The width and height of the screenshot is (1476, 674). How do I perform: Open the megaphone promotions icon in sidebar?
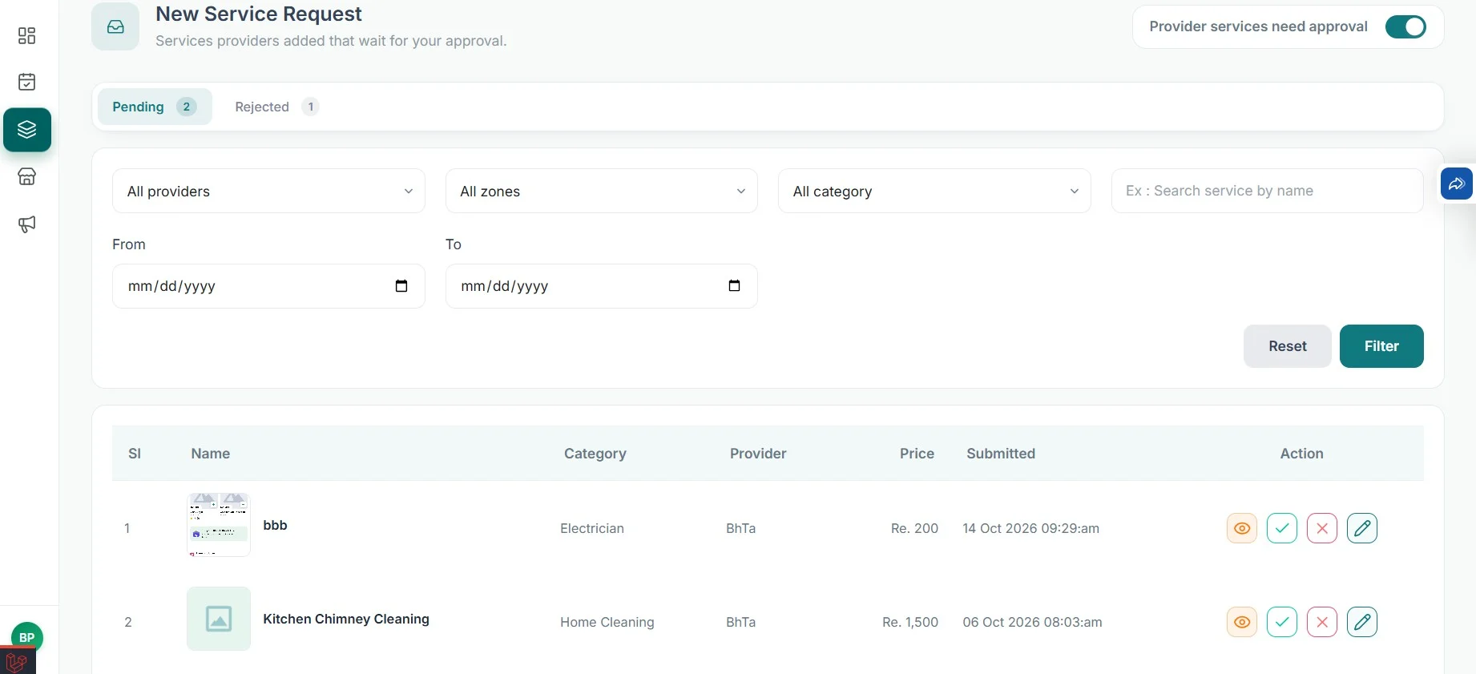click(26, 224)
